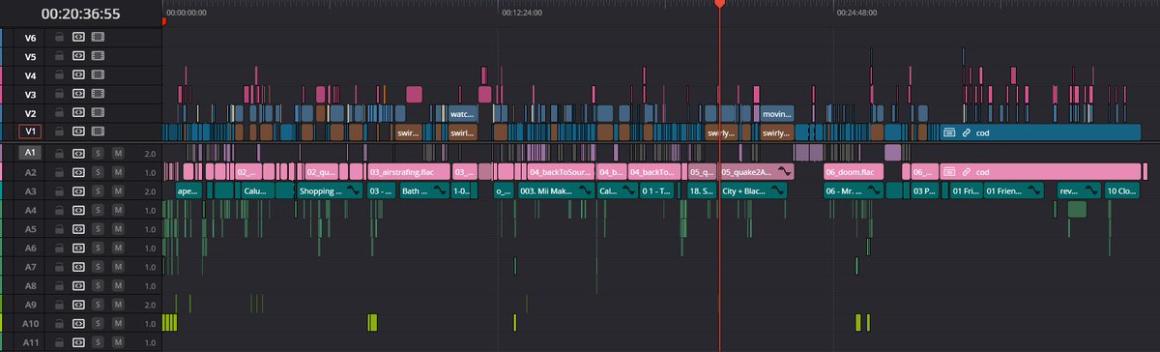Click the timecode display 00:20:36:55
This screenshot has height=352, width=1160.
[81, 14]
